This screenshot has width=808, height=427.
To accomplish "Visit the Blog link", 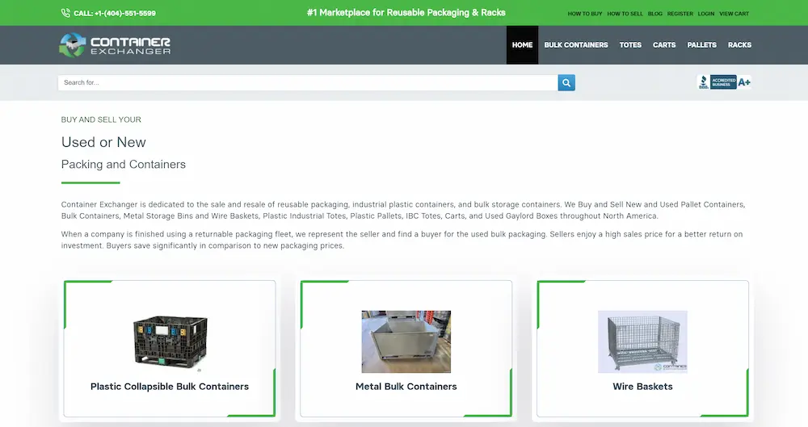I will (655, 14).
